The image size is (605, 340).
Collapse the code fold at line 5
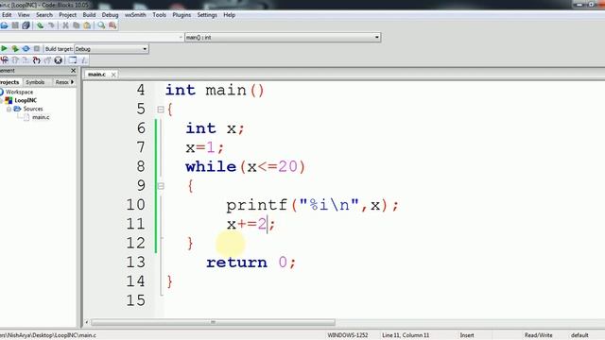[161, 110]
